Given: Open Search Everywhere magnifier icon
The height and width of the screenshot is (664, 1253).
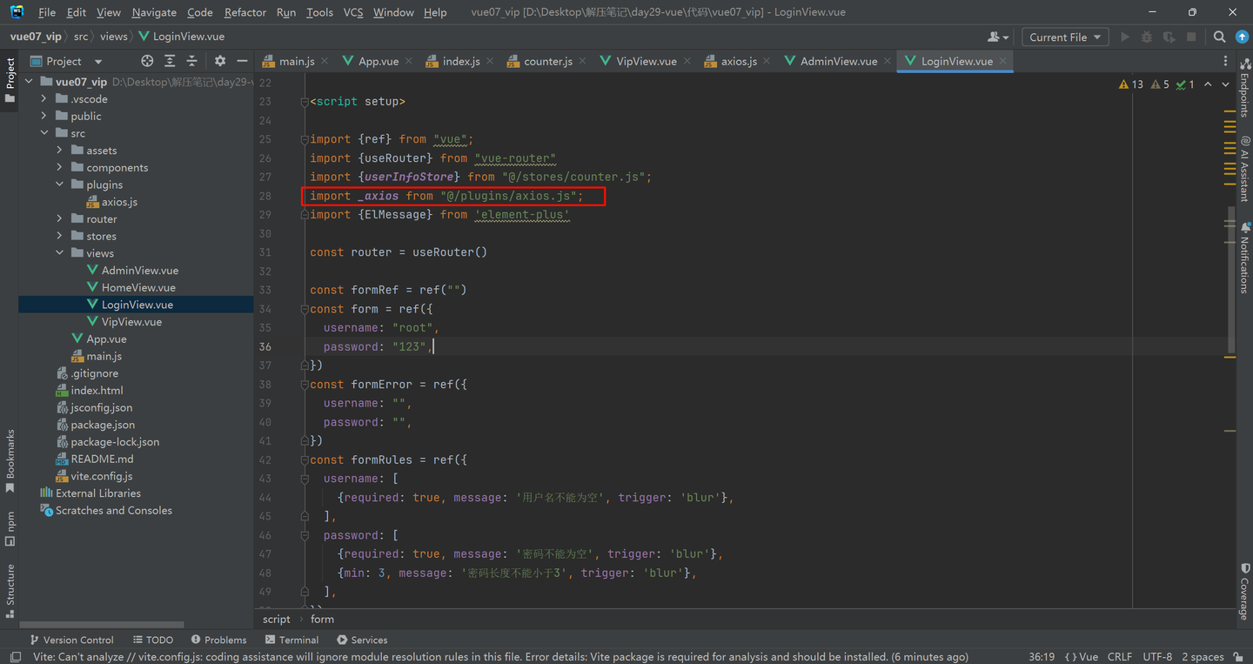Looking at the screenshot, I should (x=1219, y=37).
